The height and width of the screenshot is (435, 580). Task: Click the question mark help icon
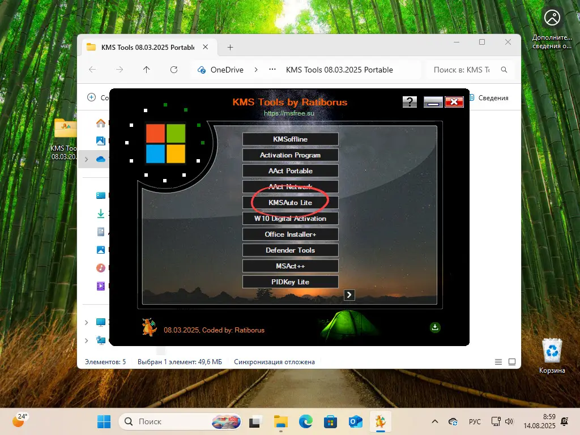click(x=410, y=102)
